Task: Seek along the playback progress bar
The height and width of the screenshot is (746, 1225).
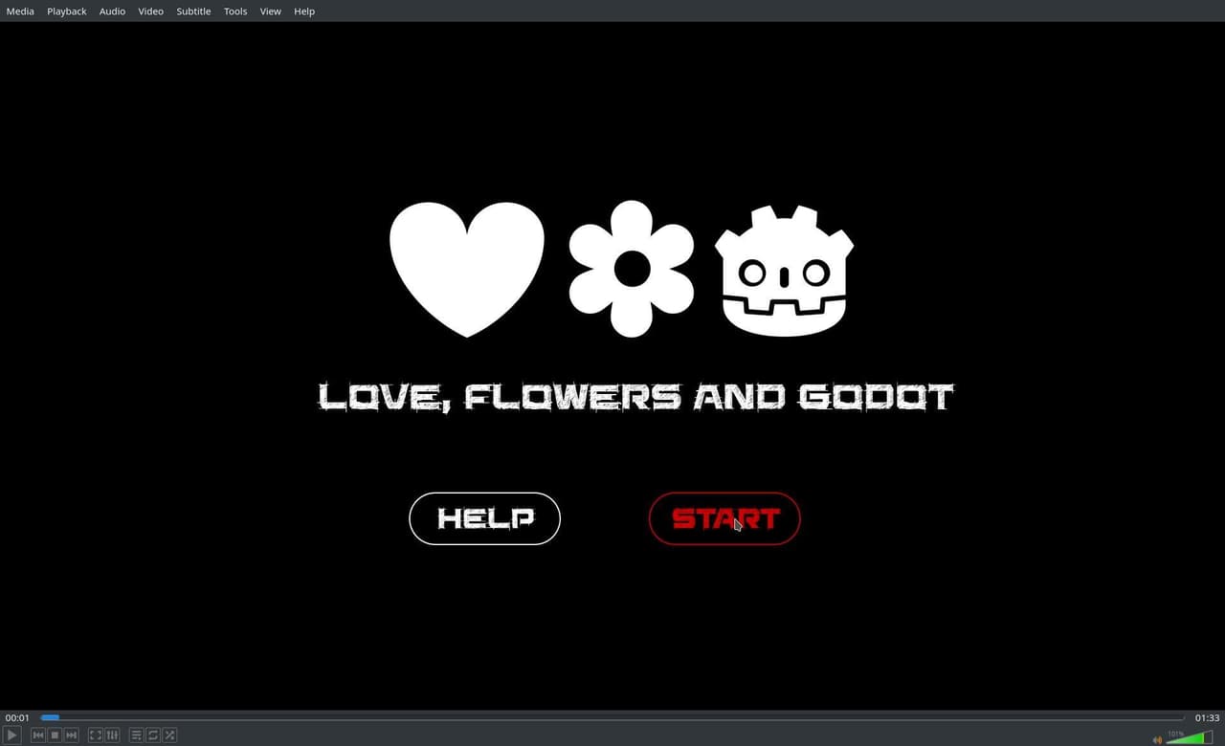Action: click(612, 717)
